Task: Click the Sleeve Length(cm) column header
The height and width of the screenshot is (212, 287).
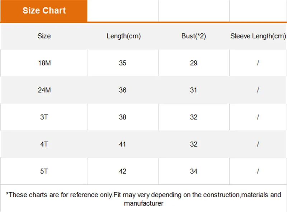Action: coord(258,36)
